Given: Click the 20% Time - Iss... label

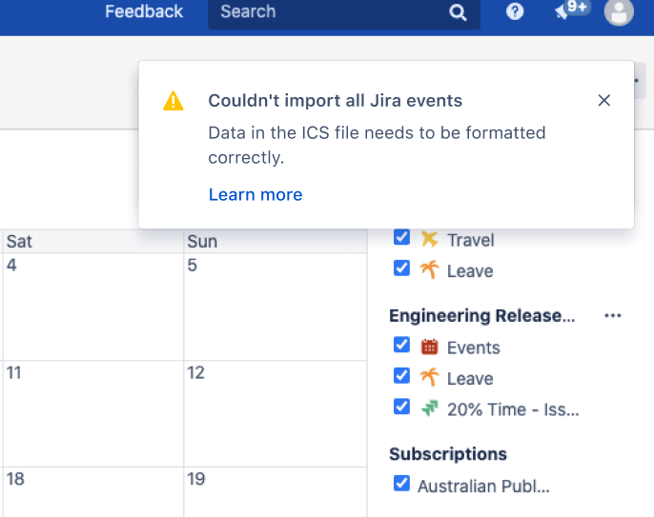Looking at the screenshot, I should click(x=513, y=409).
